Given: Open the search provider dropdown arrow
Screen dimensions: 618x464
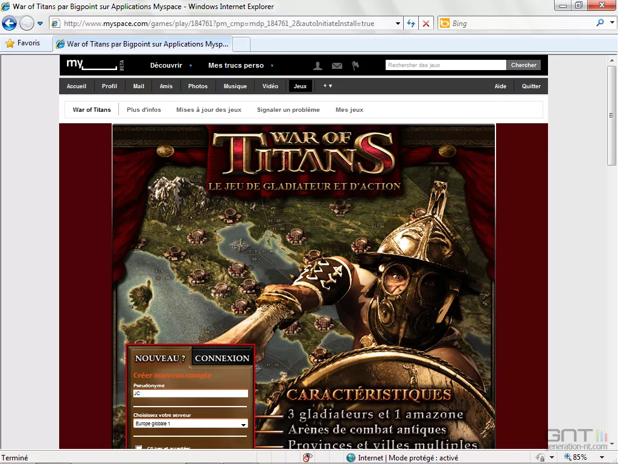Looking at the screenshot, I should [612, 23].
